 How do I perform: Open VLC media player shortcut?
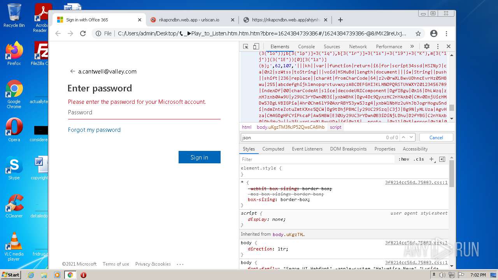tap(14, 247)
